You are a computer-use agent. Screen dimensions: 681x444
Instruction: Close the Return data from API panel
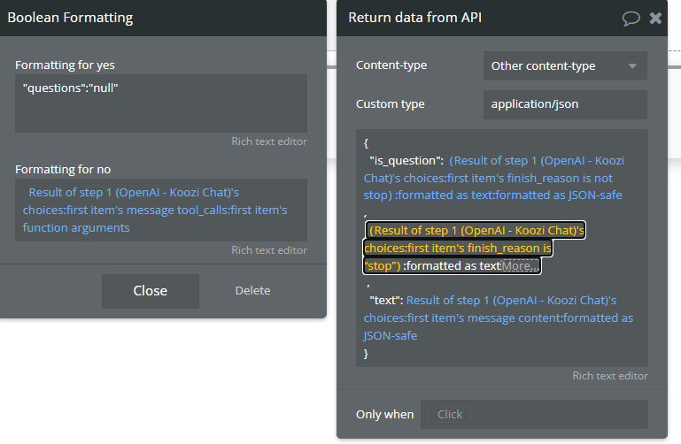pos(656,18)
